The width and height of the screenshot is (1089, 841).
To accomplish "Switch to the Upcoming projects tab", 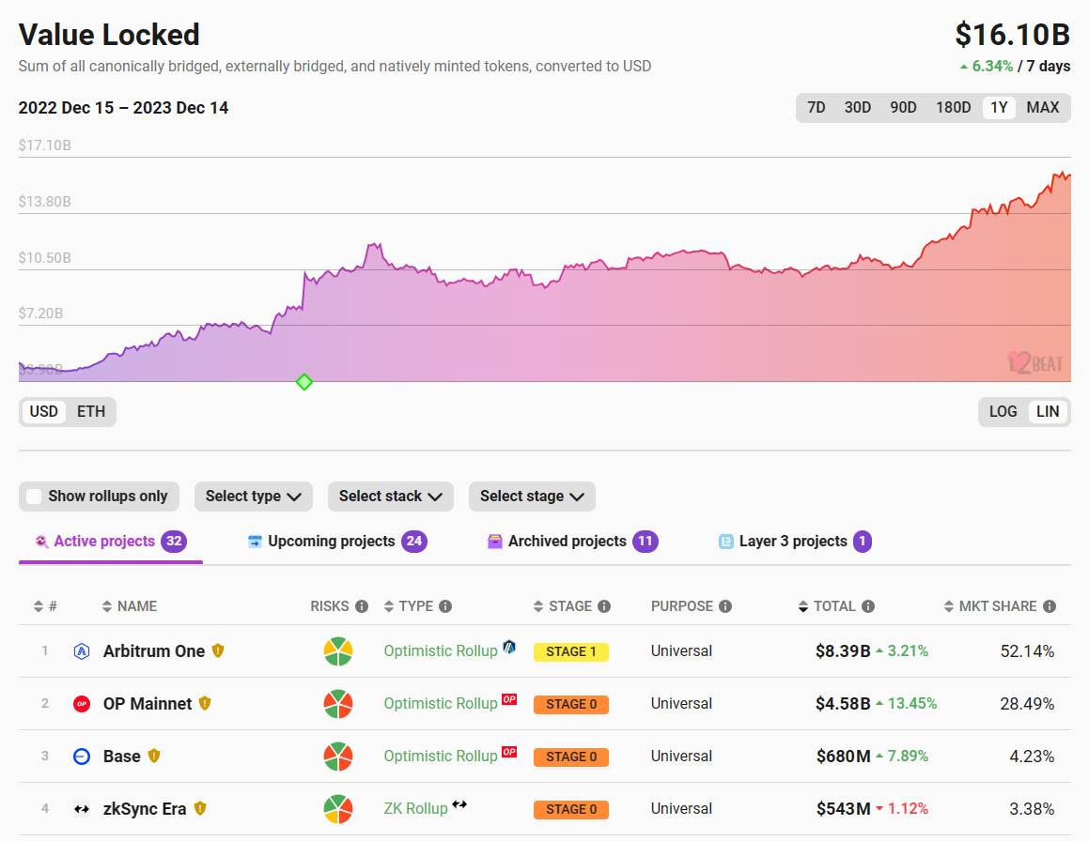I will pyautogui.click(x=337, y=542).
